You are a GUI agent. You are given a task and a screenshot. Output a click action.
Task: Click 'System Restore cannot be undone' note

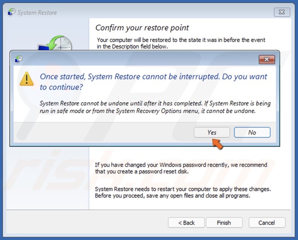coord(155,107)
